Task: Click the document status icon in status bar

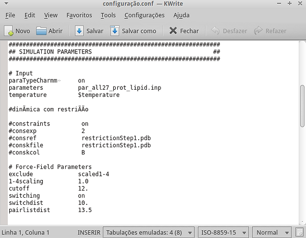Action: point(299,232)
